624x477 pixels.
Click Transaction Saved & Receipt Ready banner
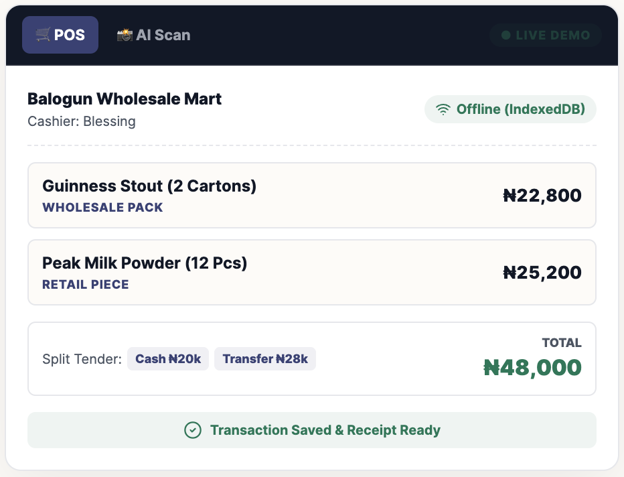311,430
